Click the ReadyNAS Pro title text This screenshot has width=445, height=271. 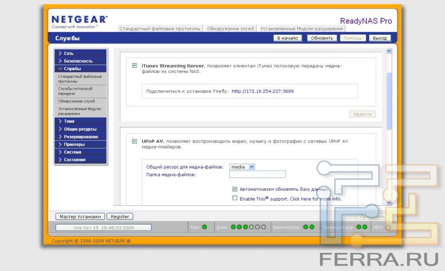(x=366, y=21)
